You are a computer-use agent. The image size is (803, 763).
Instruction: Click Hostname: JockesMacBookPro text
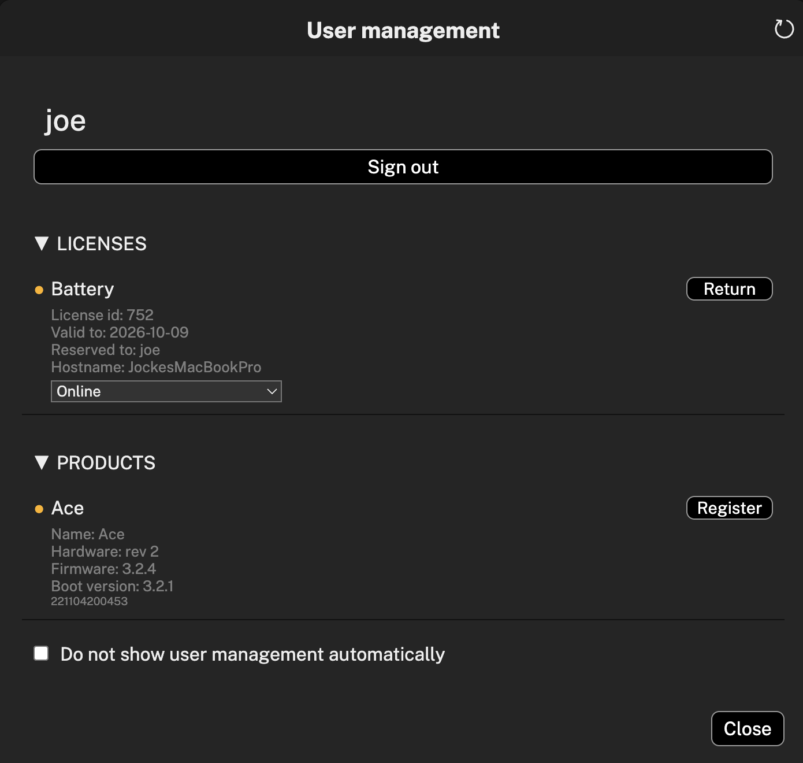coord(156,367)
